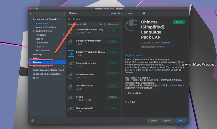
Task: Select the Grazie plugin row title
Action: 79,97
